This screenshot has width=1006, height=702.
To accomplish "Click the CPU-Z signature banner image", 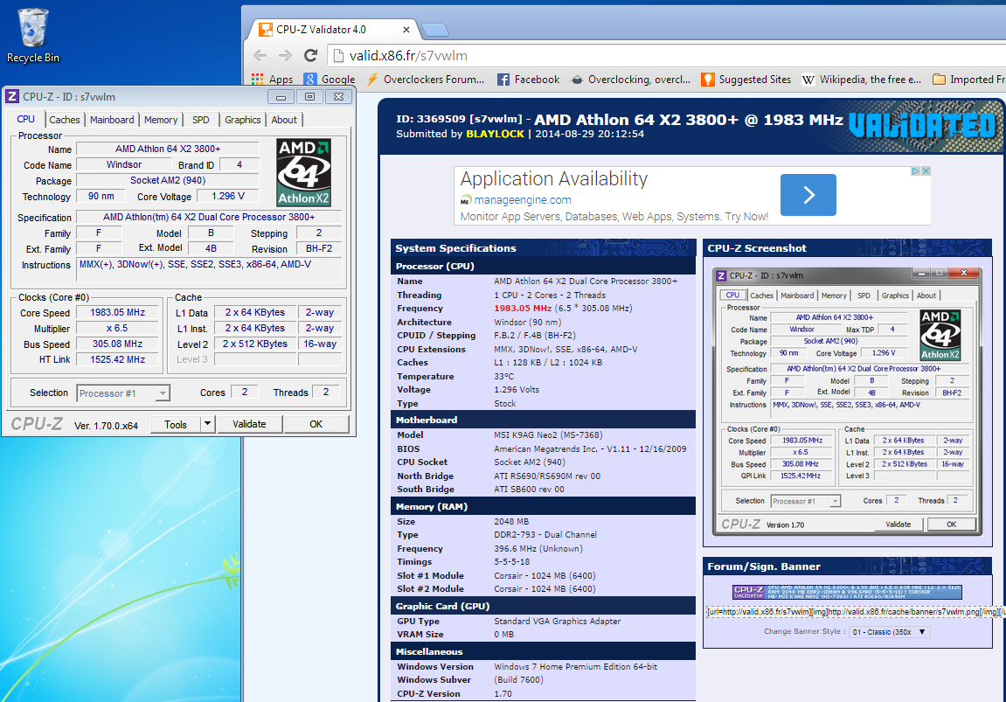I will [x=847, y=592].
